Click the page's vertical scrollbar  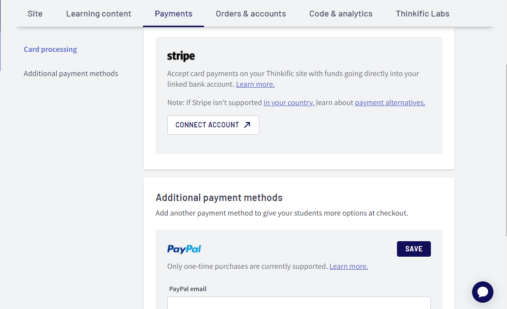pyautogui.click(x=506, y=150)
